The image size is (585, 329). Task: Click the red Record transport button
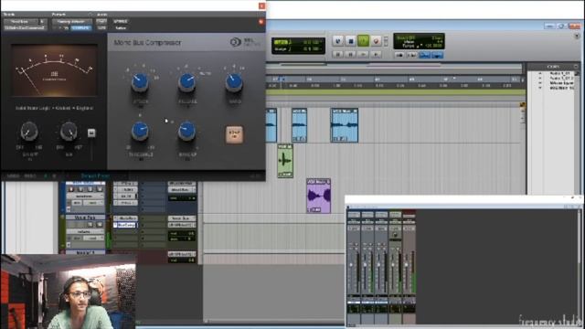[x=376, y=40]
